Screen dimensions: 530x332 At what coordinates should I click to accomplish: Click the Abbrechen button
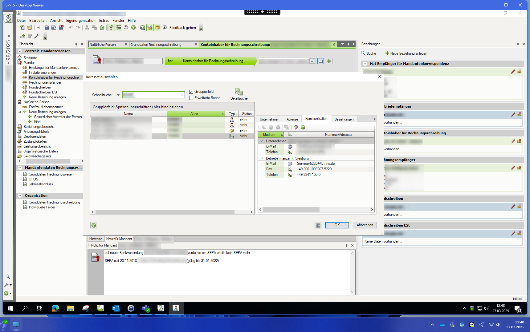tap(365, 225)
